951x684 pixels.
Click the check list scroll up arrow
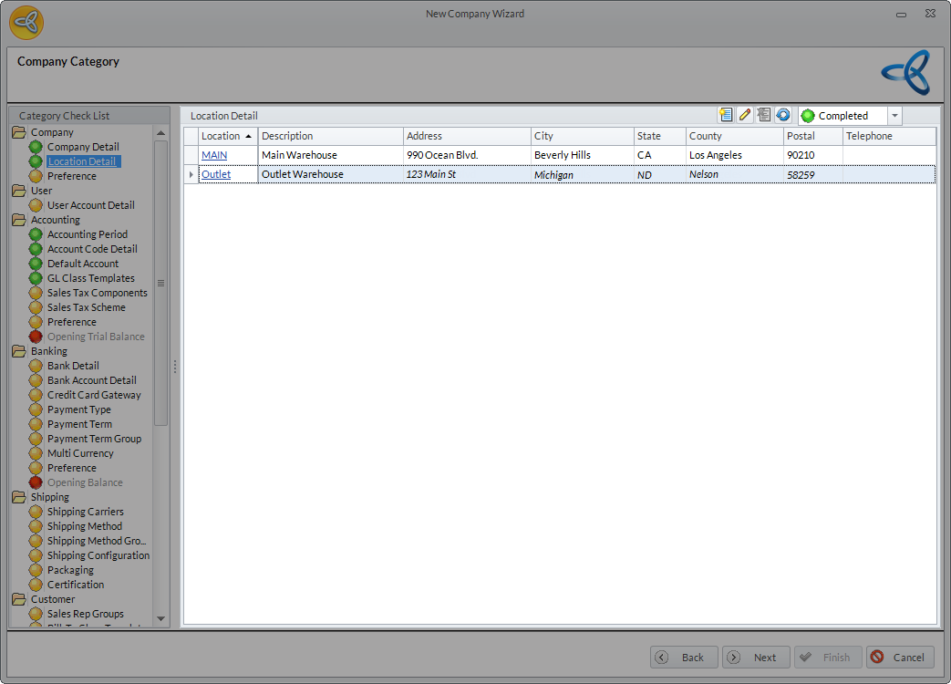(160, 133)
